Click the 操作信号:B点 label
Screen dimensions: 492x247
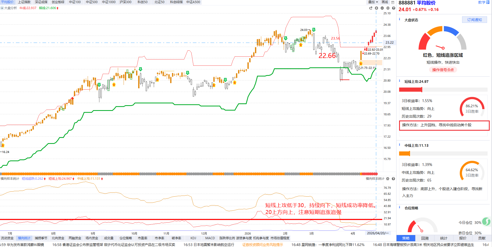click(443, 70)
